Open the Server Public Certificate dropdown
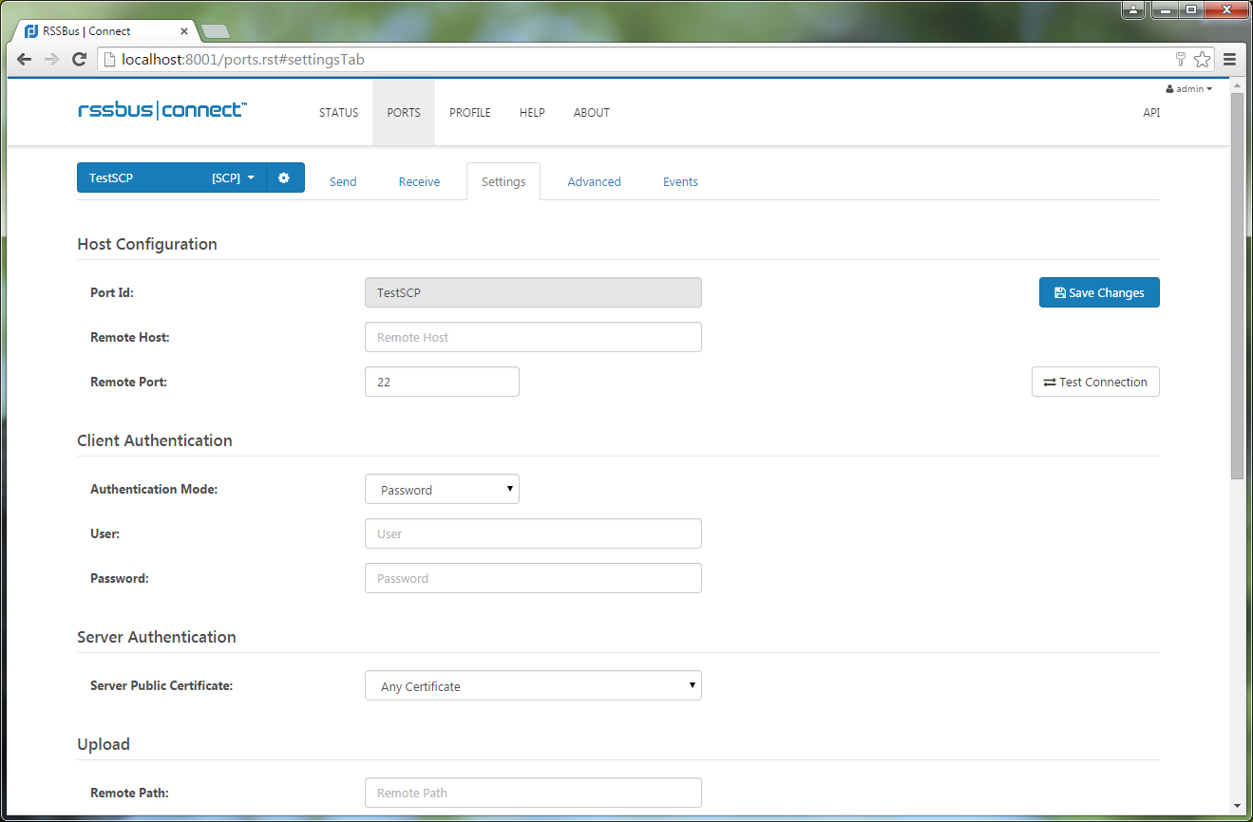Viewport: 1253px width, 822px height. [533, 686]
